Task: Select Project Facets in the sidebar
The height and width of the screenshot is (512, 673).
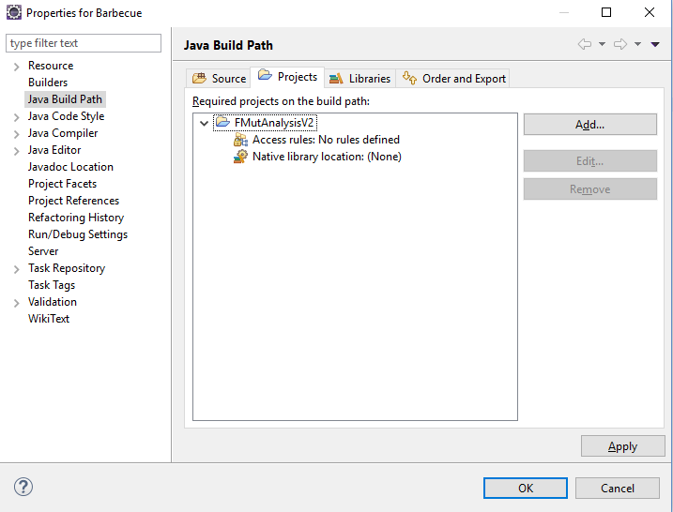Action: pos(63,184)
